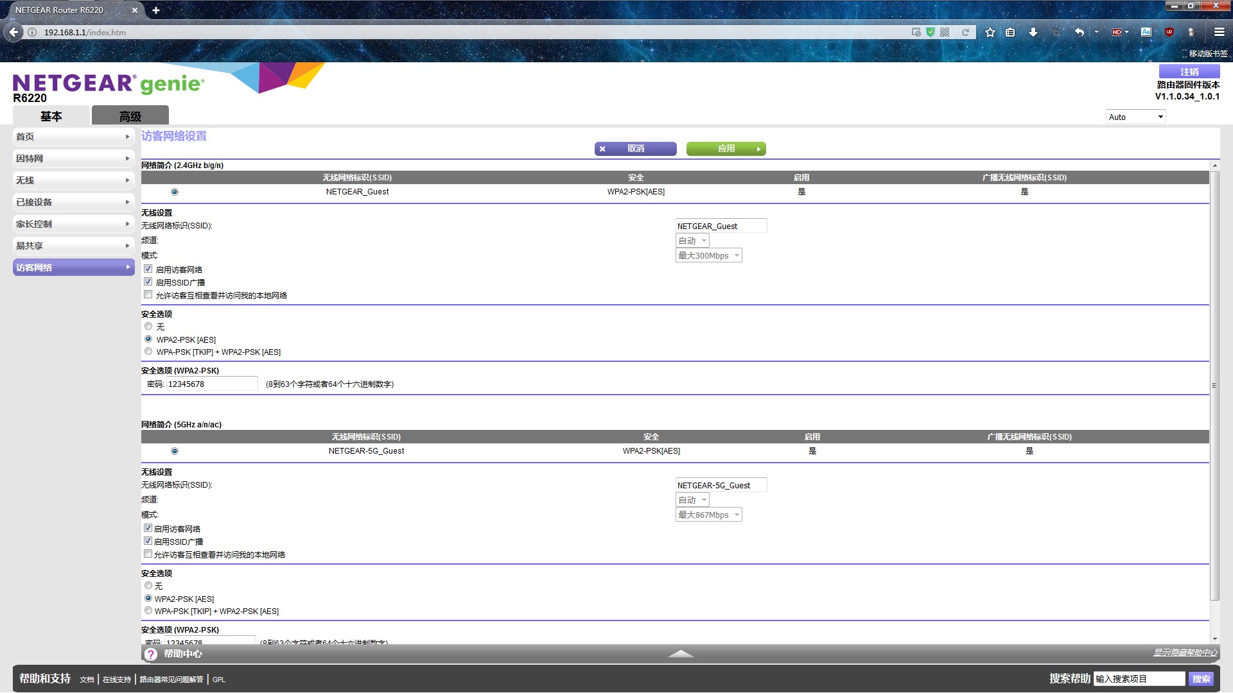This screenshot has width=1233, height=693.
Task: Reload the page with the refresh icon
Action: click(x=965, y=32)
